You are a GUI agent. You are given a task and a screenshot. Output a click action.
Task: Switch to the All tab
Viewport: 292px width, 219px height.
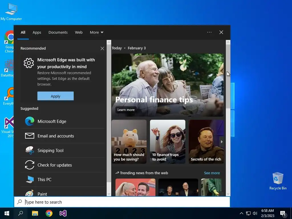pyautogui.click(x=23, y=33)
